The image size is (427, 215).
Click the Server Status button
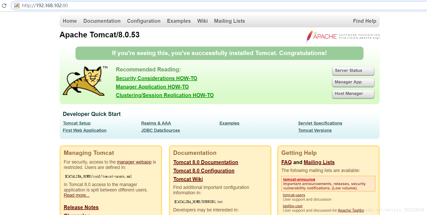(x=353, y=71)
